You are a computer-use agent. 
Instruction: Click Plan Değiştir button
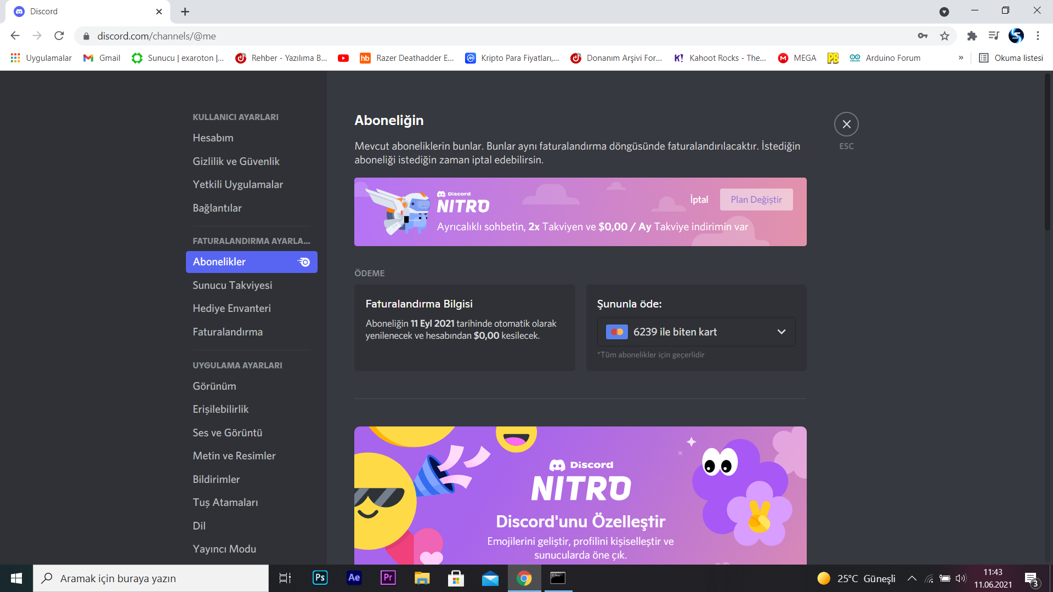tap(756, 200)
